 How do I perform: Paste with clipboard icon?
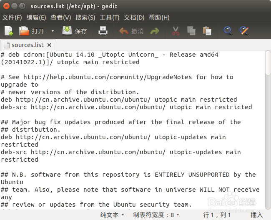coord(207,31)
